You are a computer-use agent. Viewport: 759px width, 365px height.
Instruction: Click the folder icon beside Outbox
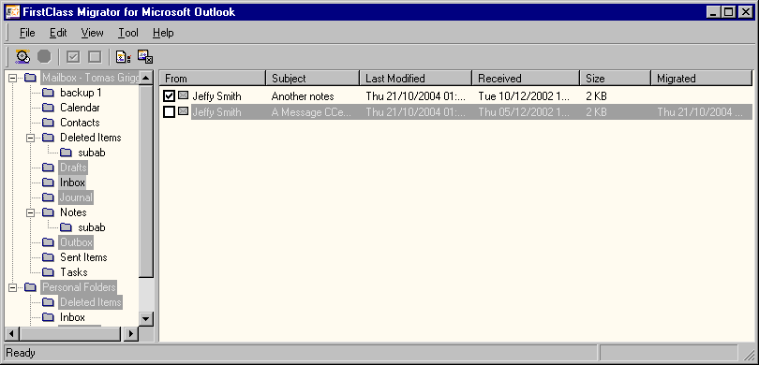pos(48,242)
